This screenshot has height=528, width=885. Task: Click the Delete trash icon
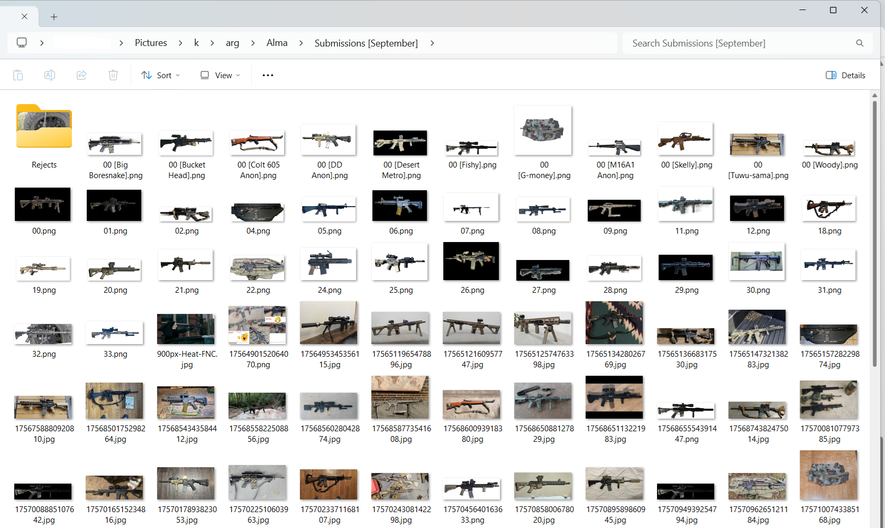point(113,75)
